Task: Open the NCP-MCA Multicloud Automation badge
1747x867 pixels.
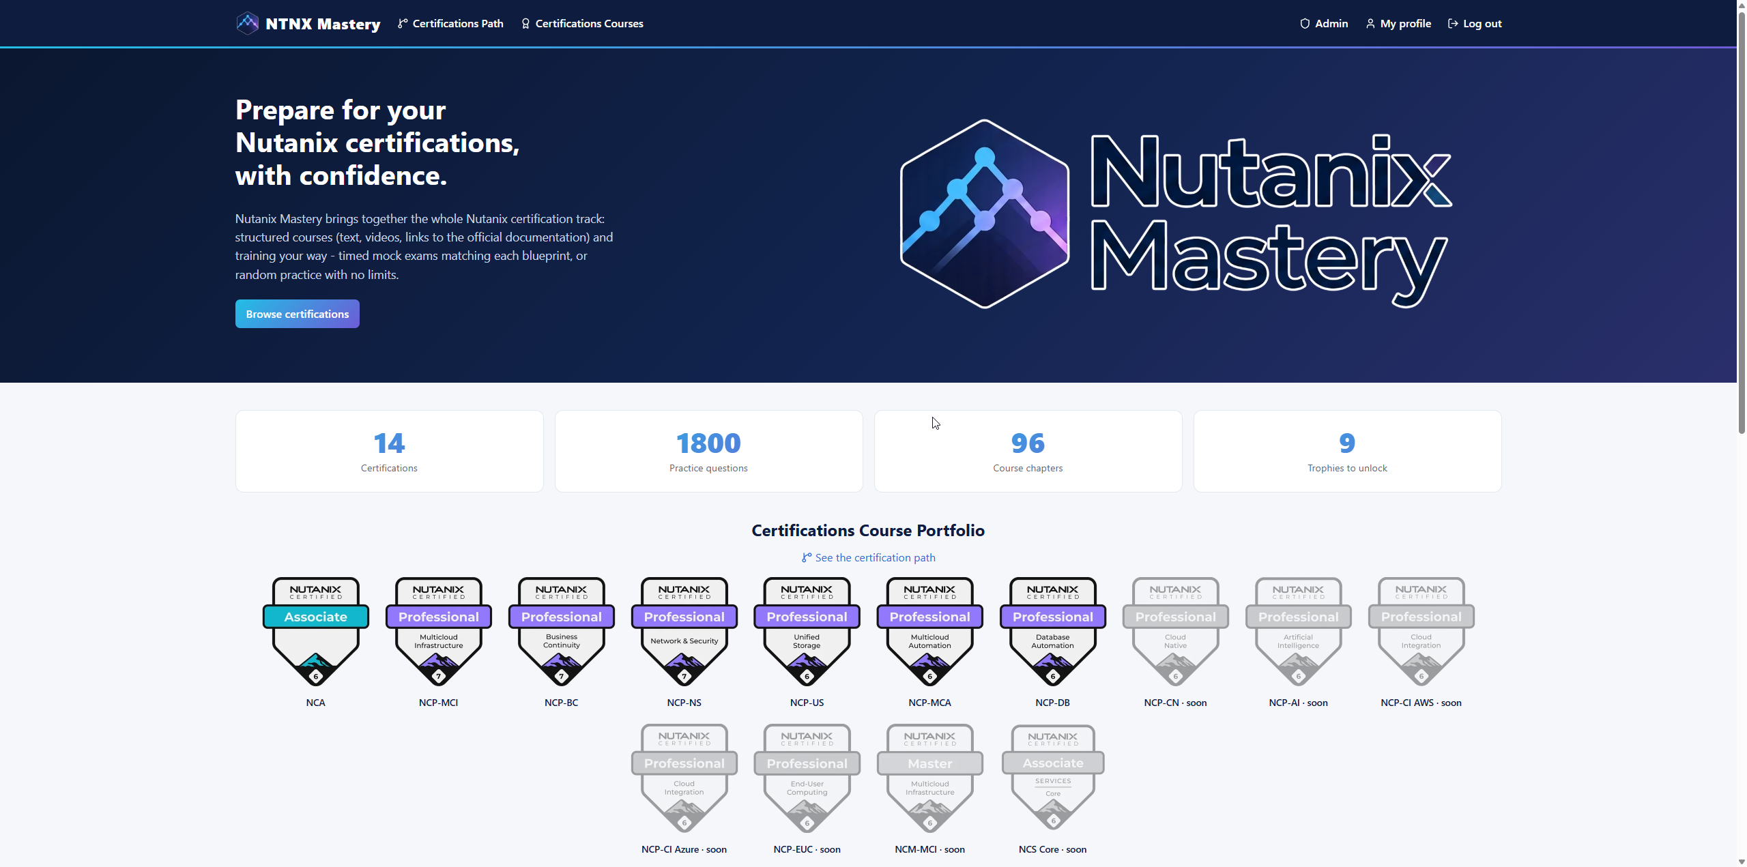Action: [930, 632]
